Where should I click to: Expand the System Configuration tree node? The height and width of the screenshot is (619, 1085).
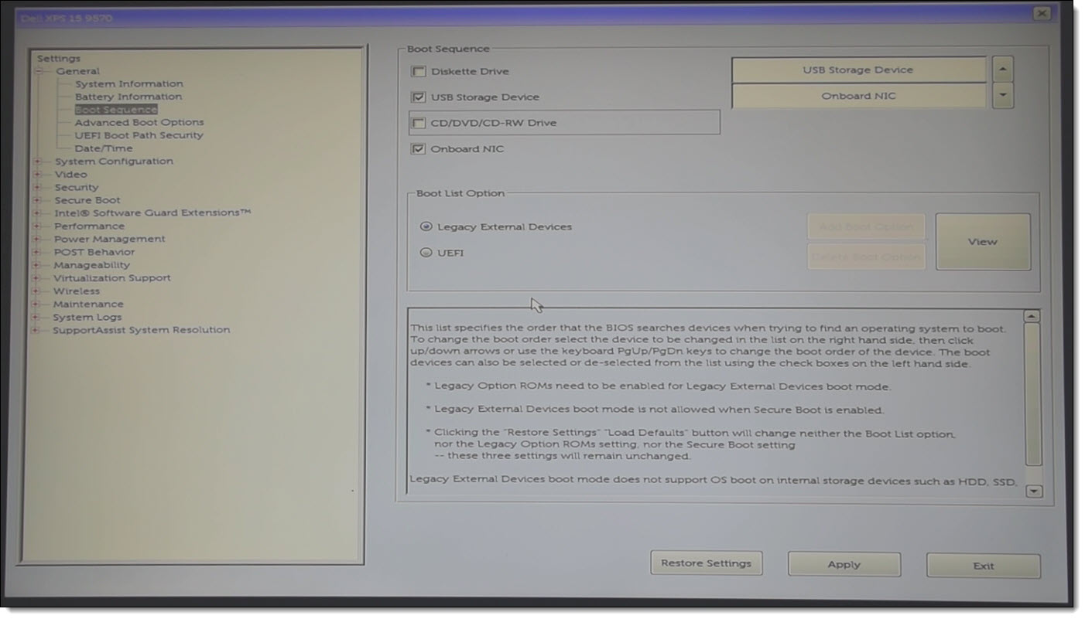[36, 162]
